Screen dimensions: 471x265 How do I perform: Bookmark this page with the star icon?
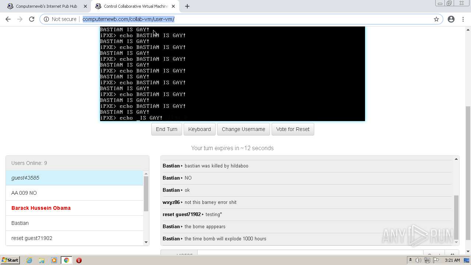tap(436, 19)
